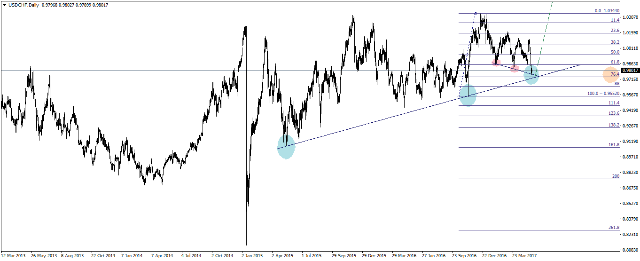This screenshot has height=261, width=640.
Task: Click the 2 Apr 2015 date label
Action: pyautogui.click(x=283, y=256)
